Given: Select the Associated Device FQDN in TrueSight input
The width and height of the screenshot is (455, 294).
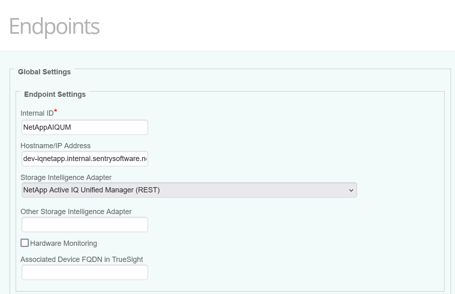Looking at the screenshot, I should click(84, 272).
